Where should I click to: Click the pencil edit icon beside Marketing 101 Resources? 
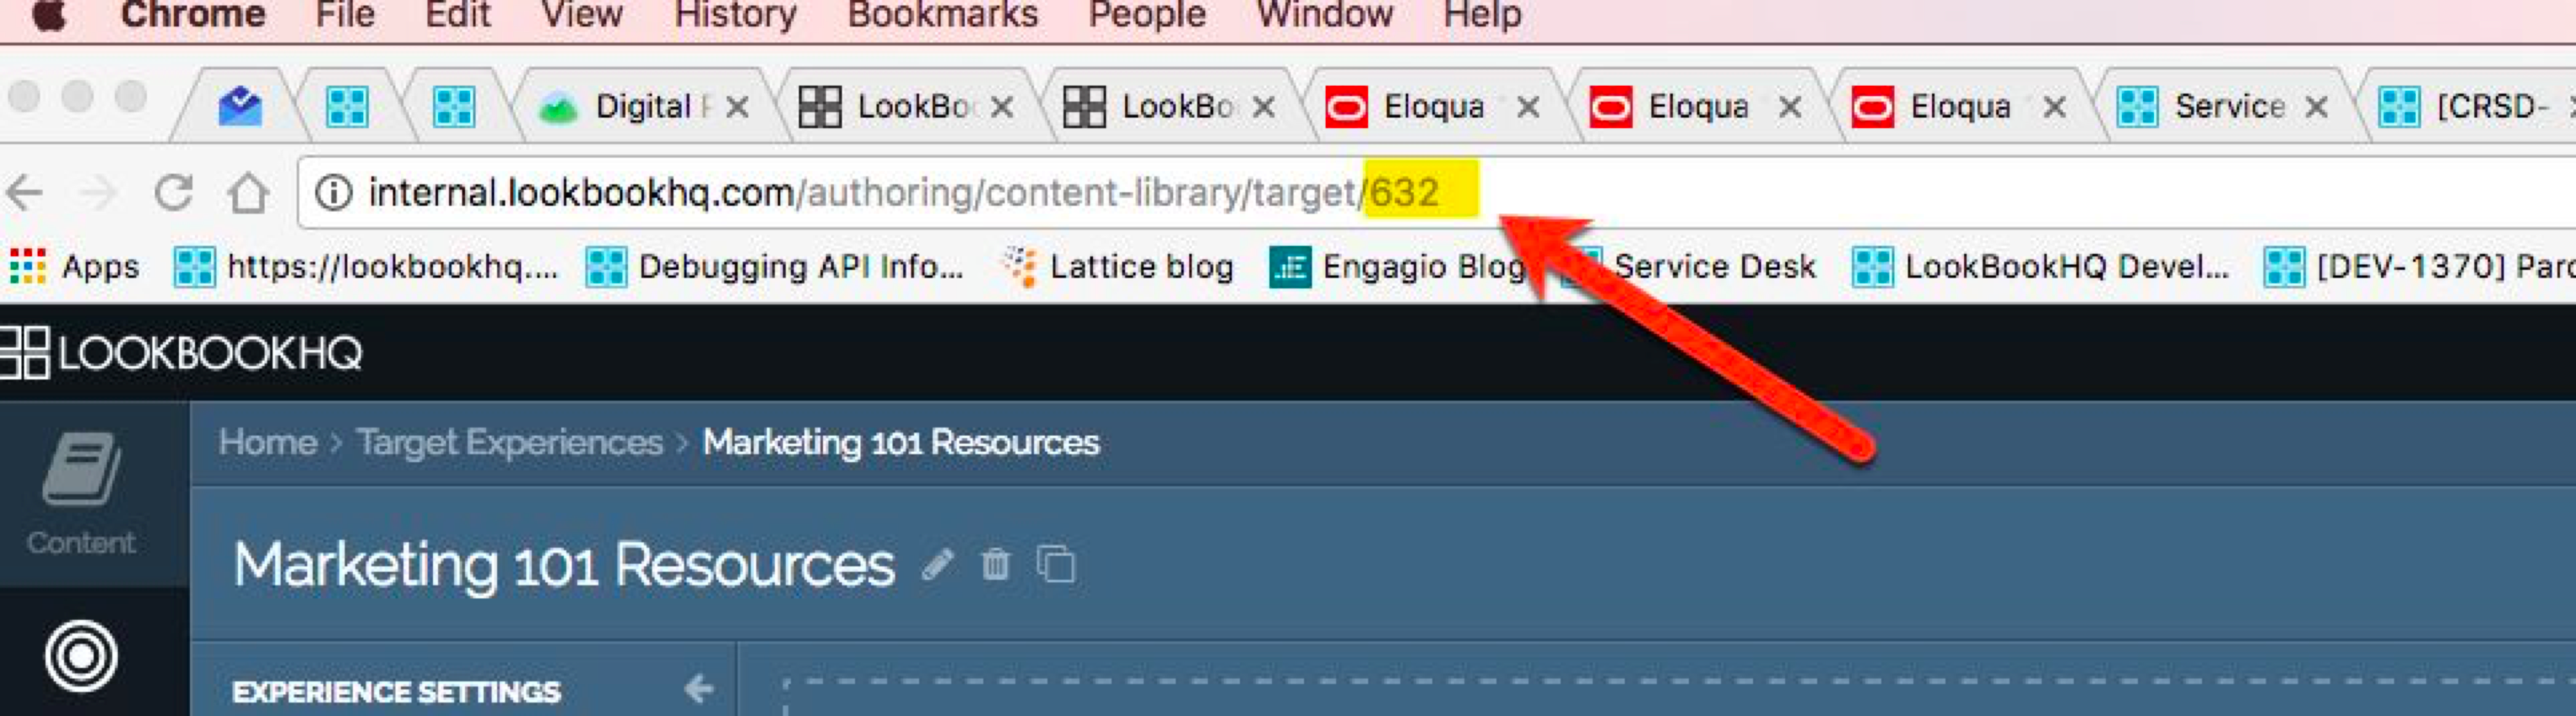937,565
